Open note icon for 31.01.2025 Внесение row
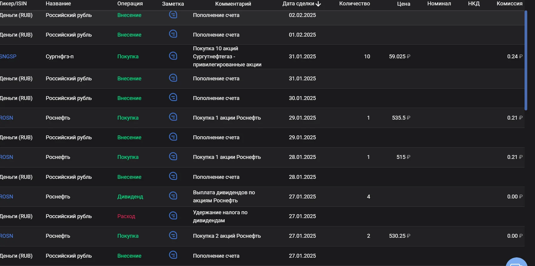This screenshot has height=266, width=535. pyautogui.click(x=173, y=78)
